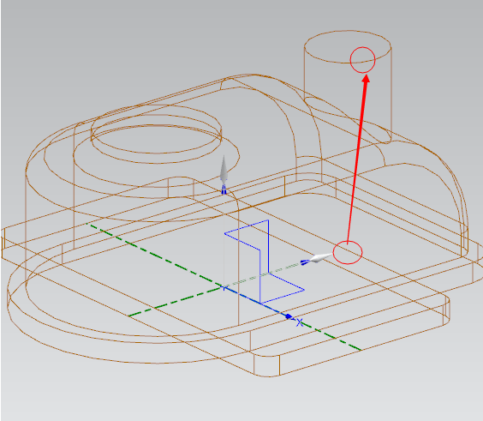Click the coordinate origin point where the dashed lines meet

point(224,288)
